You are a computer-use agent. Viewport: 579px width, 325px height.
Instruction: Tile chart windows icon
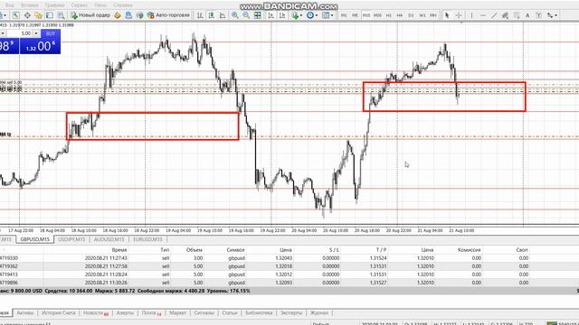257,15
